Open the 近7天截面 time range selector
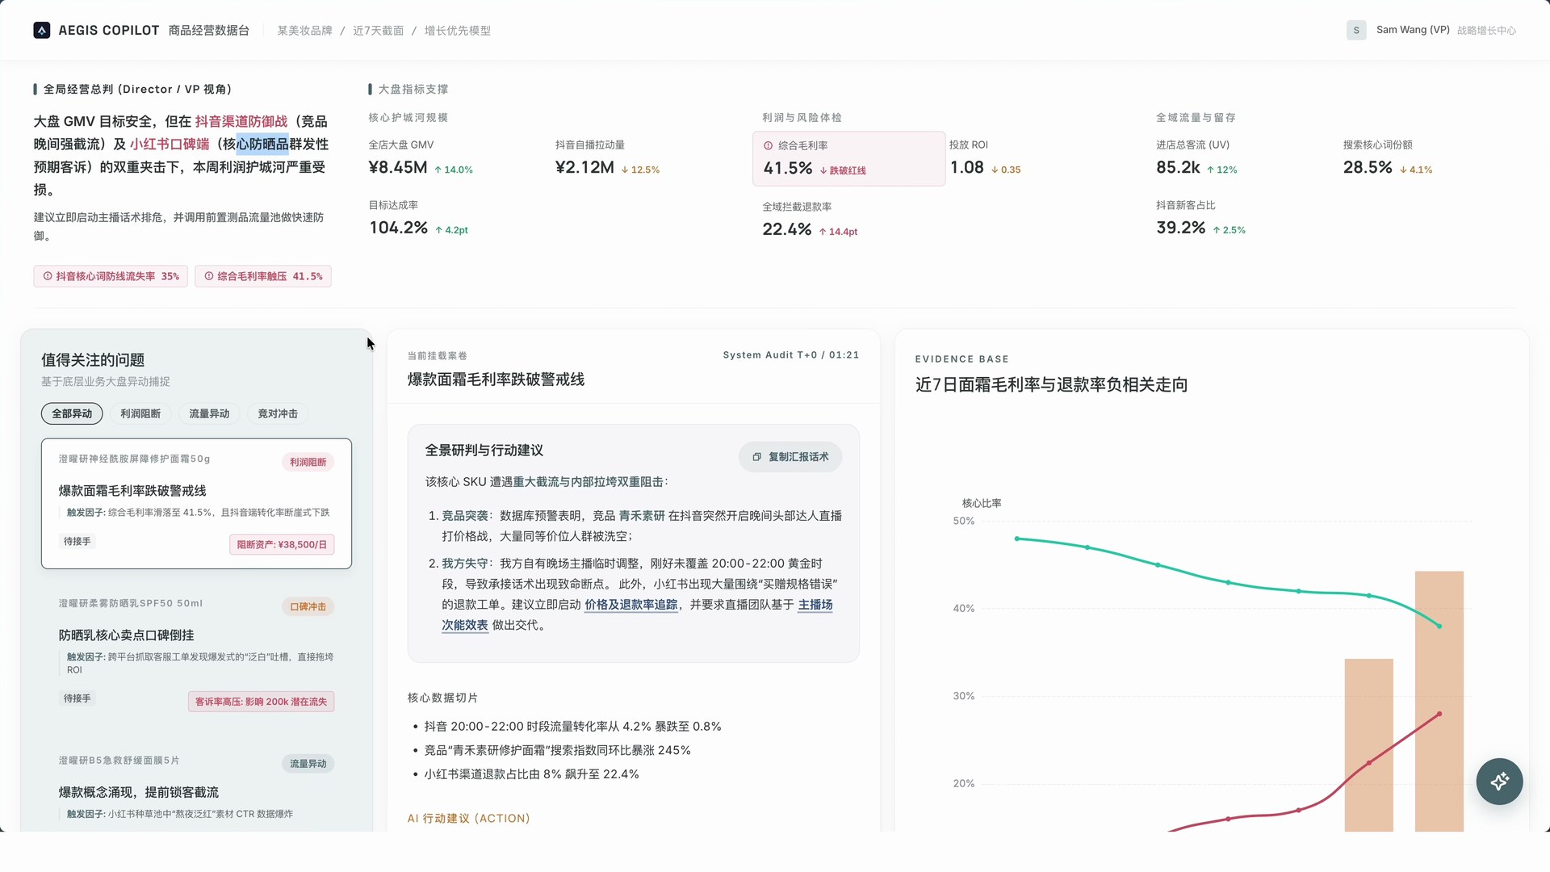 [x=379, y=30]
